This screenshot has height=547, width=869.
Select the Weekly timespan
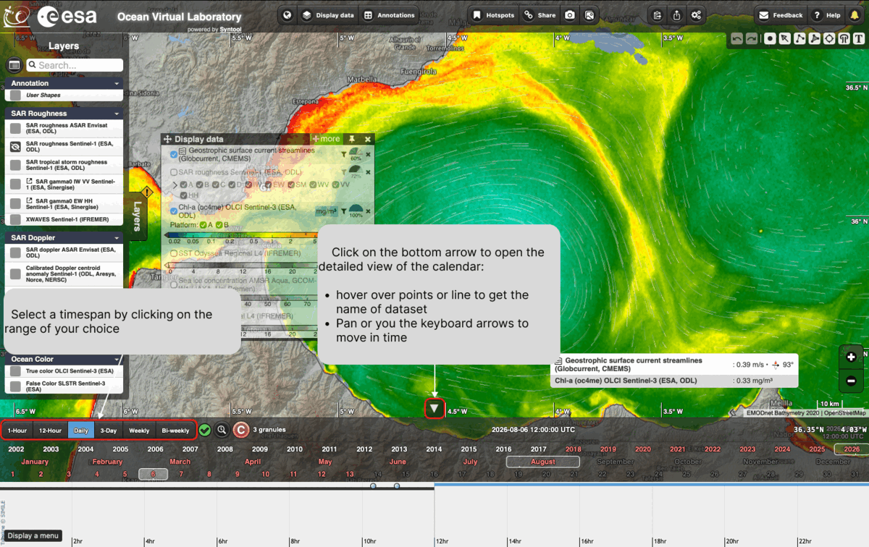[139, 431]
